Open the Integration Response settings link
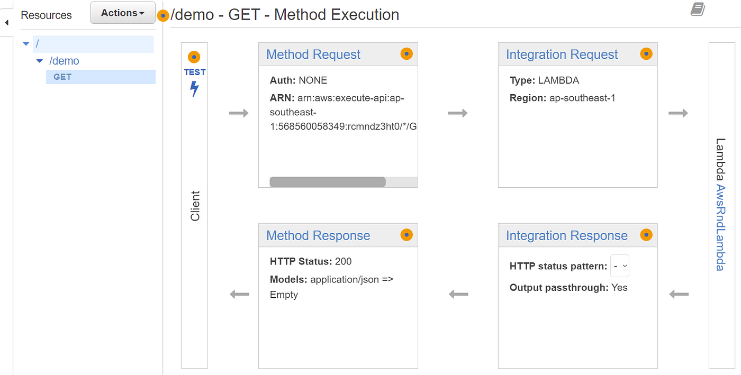 [x=567, y=235]
